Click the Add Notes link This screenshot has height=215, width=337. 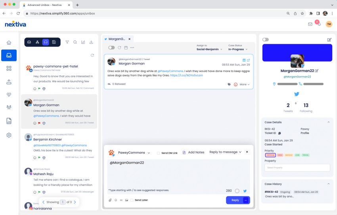(196, 152)
